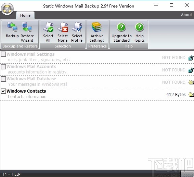Open Archive Settings preferences

point(97,32)
